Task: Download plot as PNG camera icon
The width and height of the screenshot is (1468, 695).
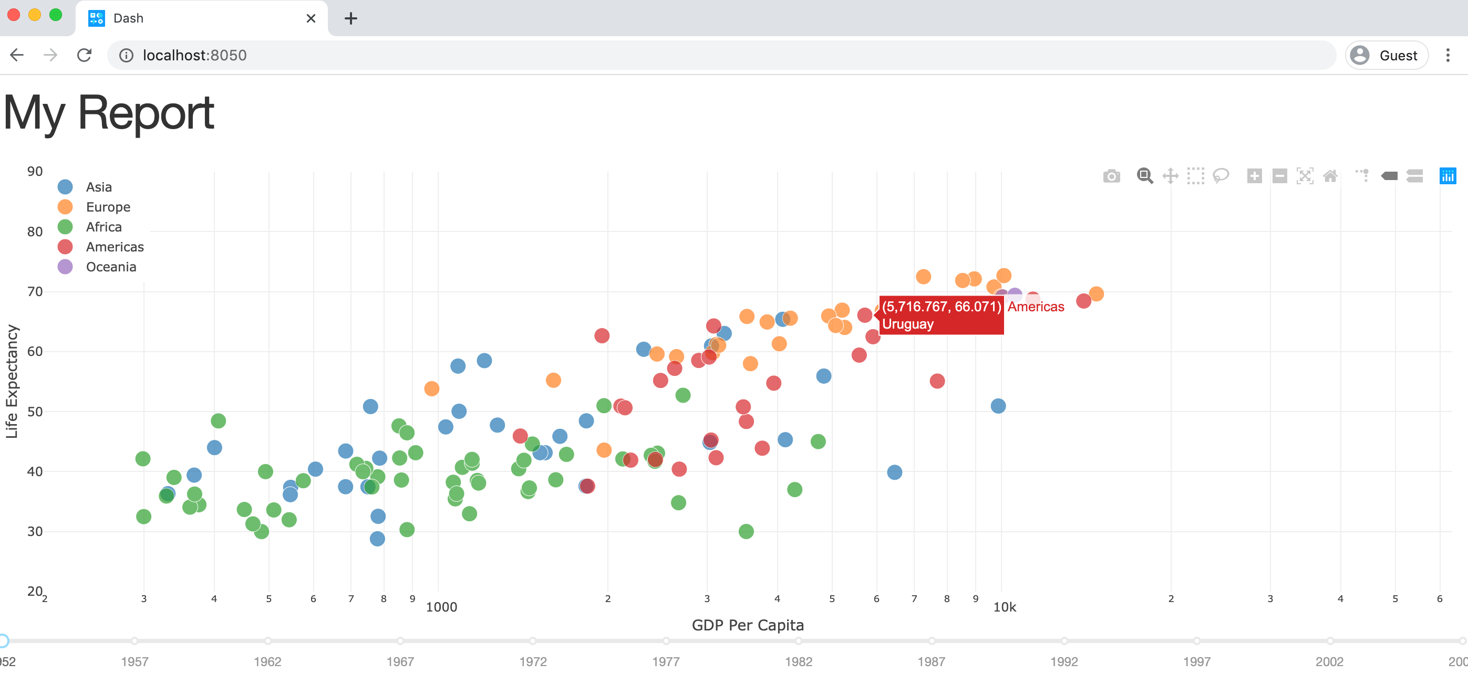Action: (1111, 176)
